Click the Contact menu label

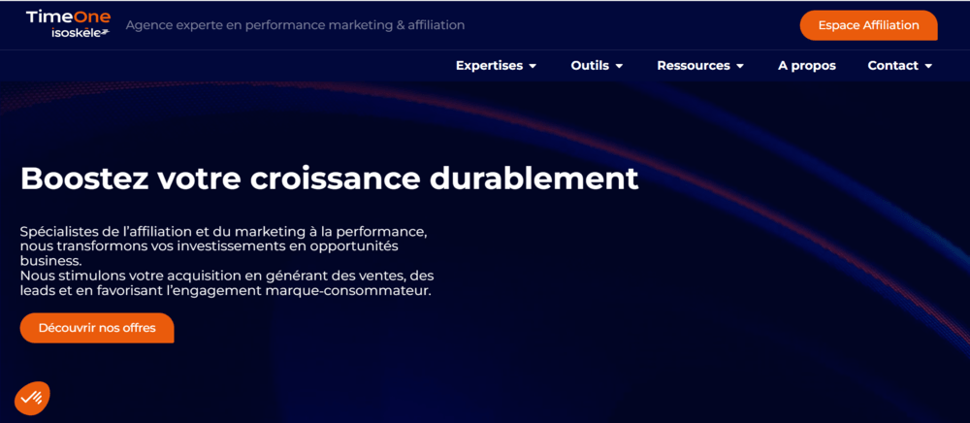[892, 66]
